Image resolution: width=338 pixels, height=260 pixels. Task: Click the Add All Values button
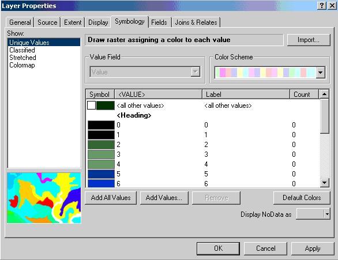coord(111,198)
